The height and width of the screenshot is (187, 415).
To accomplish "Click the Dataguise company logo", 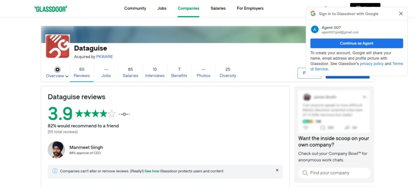I will (58, 46).
